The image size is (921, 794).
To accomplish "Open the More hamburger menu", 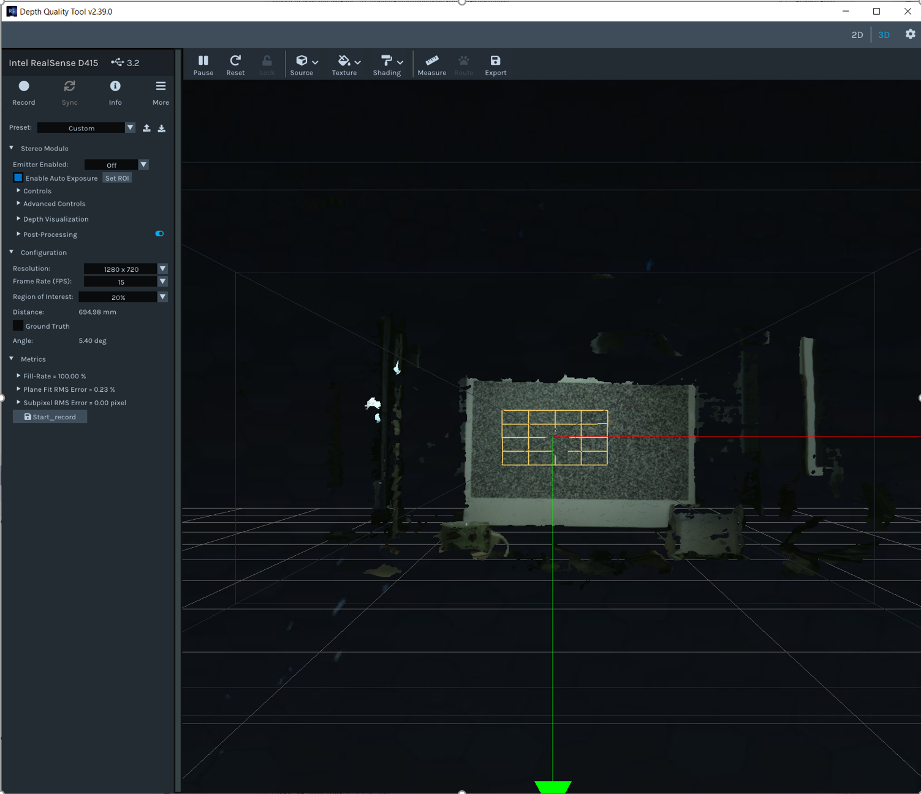I will [x=161, y=86].
